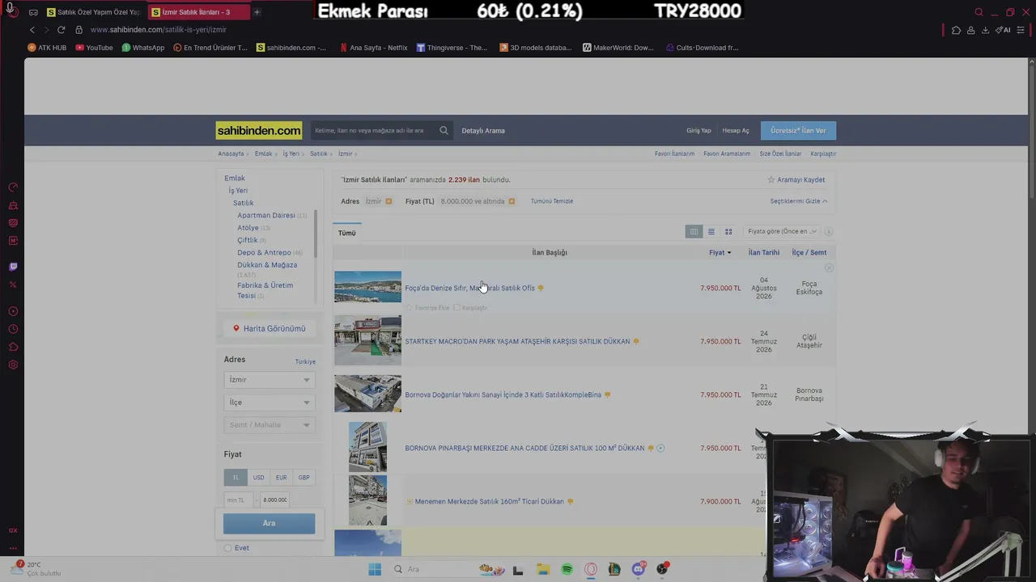Click Aramayı Kaydet to save search
Viewport: 1036px width, 582px height.
pos(796,180)
